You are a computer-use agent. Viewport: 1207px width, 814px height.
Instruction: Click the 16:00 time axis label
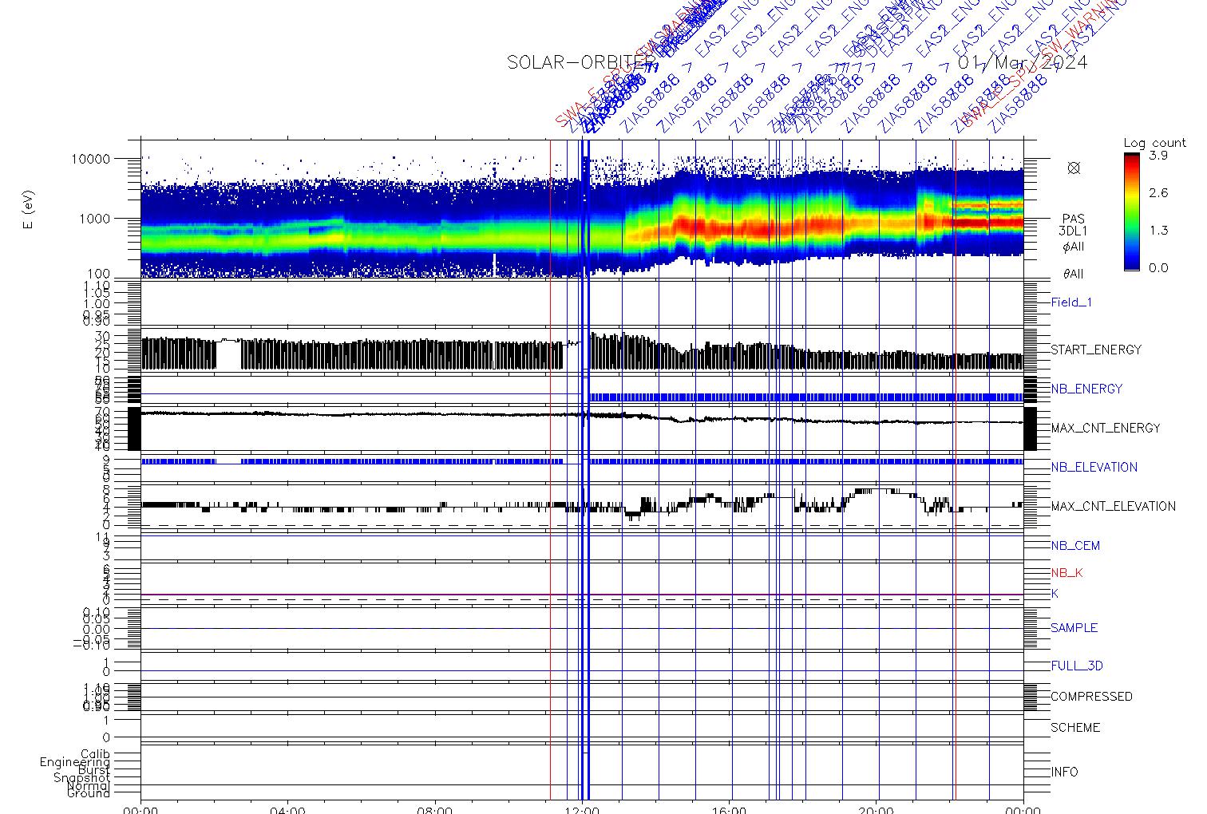tap(730, 809)
